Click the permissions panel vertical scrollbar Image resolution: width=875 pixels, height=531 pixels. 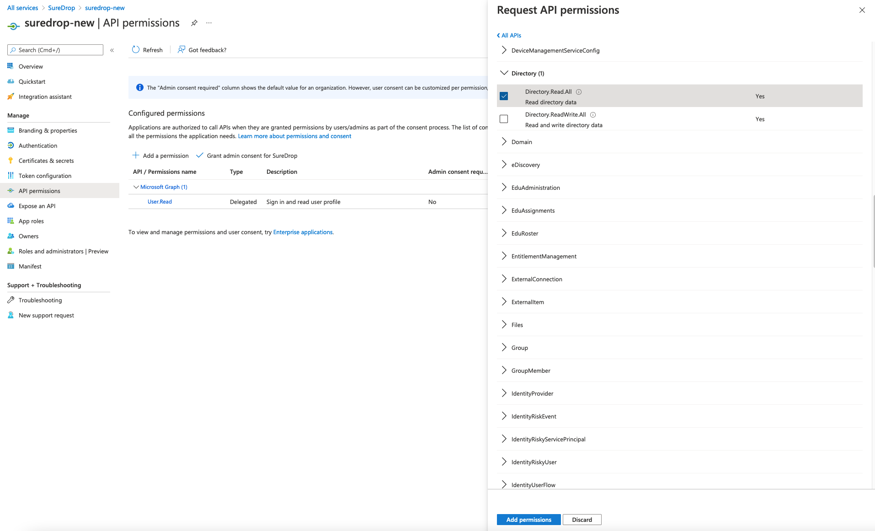click(873, 231)
